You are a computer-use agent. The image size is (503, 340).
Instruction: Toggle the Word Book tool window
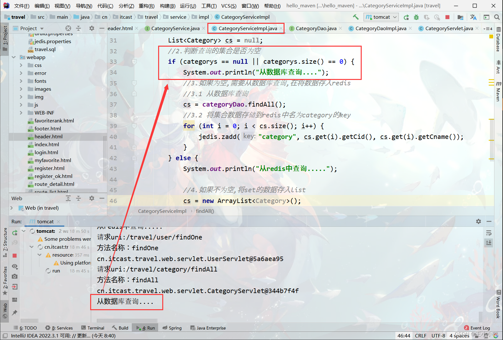pos(498,304)
